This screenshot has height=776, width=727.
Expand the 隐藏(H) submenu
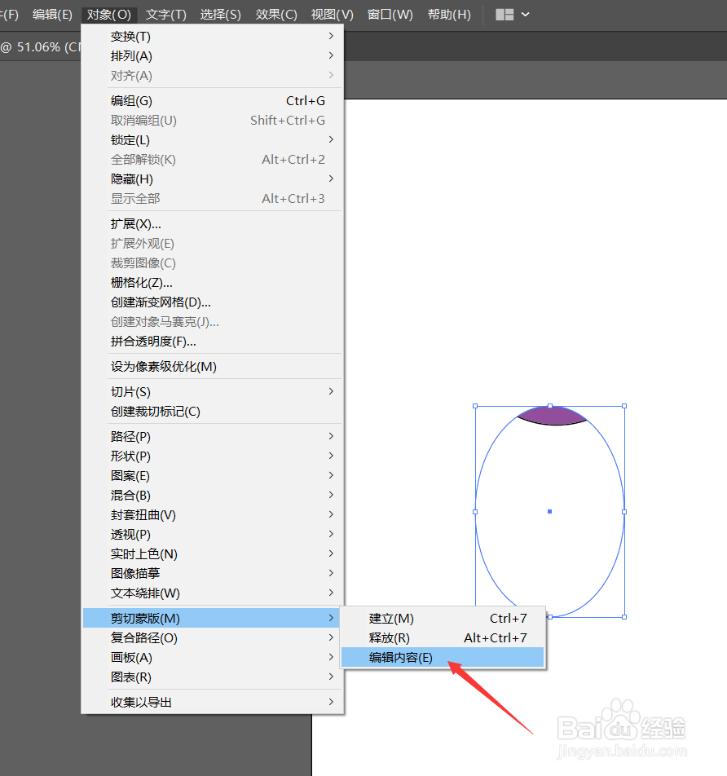click(212, 179)
